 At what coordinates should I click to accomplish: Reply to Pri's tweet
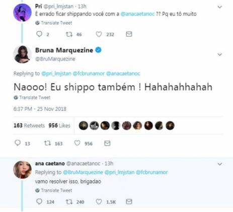pos(39,34)
